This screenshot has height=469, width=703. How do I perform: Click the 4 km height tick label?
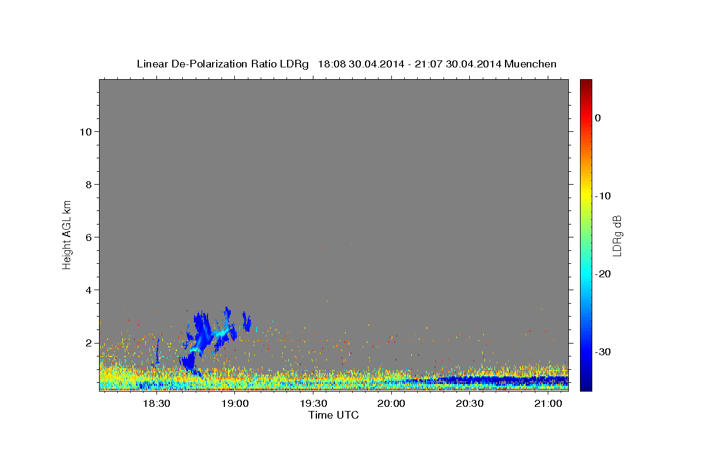pos(89,290)
